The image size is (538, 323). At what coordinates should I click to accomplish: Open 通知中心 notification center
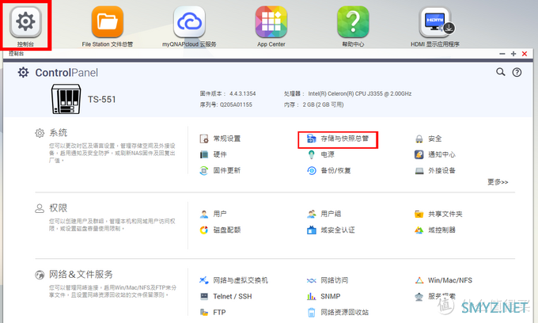435,154
